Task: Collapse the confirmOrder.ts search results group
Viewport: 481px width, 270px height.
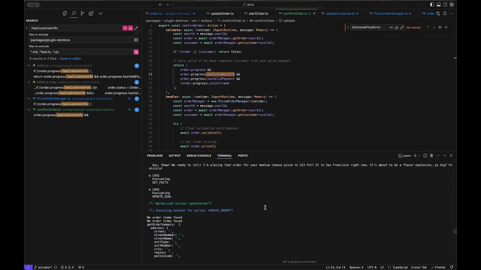Action: [x=29, y=109]
